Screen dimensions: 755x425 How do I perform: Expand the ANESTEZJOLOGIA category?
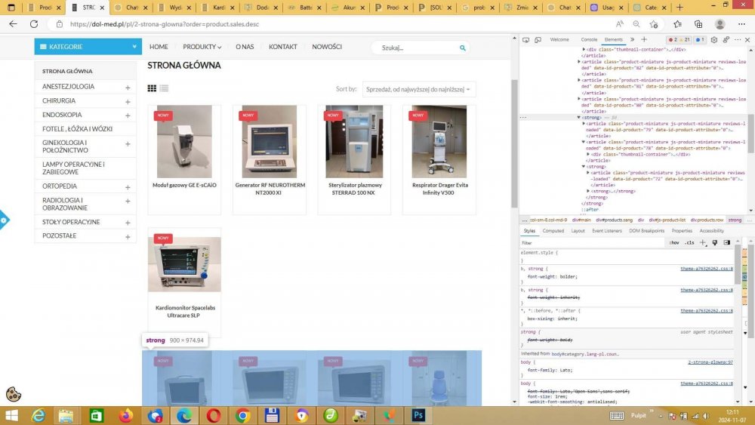pos(128,87)
